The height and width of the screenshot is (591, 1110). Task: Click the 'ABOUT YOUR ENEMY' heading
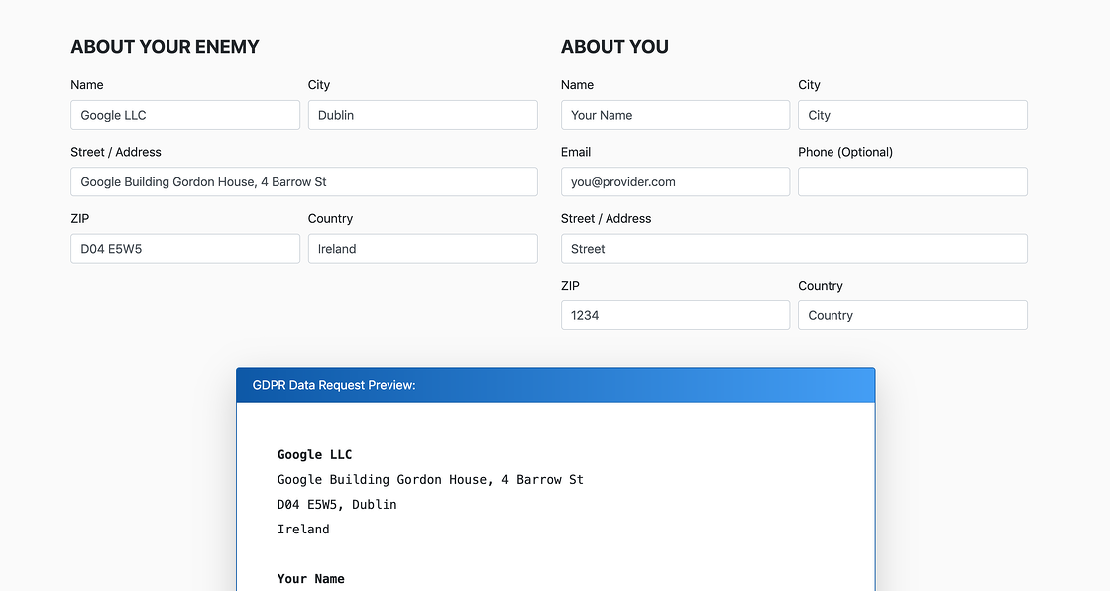point(165,46)
